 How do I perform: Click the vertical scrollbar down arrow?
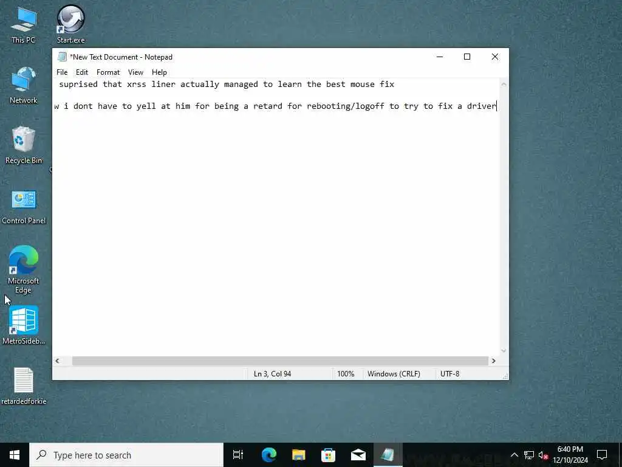[504, 351]
